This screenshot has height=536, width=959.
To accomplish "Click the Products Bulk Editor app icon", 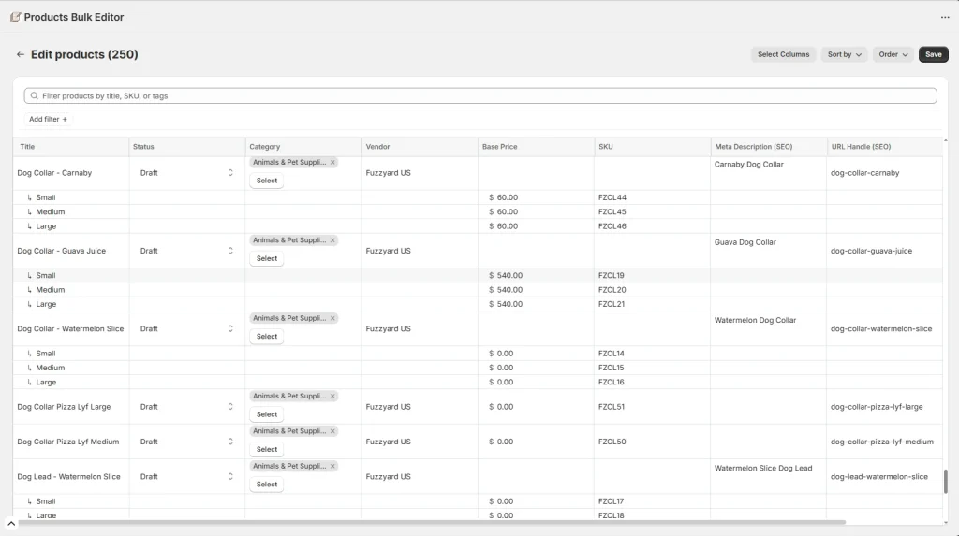I will tap(15, 17).
